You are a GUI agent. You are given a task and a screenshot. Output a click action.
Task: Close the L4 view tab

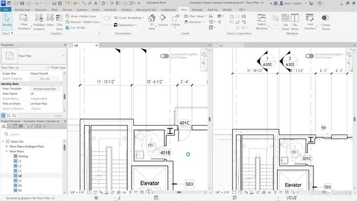point(97,45)
